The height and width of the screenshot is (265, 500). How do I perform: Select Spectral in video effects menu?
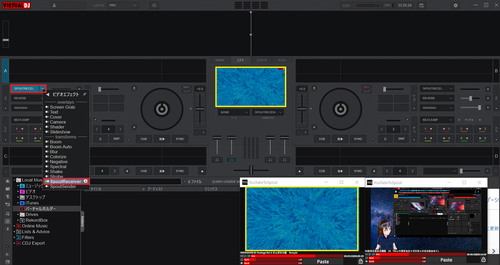(x=58, y=167)
